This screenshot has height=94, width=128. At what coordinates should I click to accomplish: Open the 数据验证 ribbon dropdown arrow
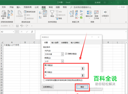pyautogui.click(x=79, y=18)
